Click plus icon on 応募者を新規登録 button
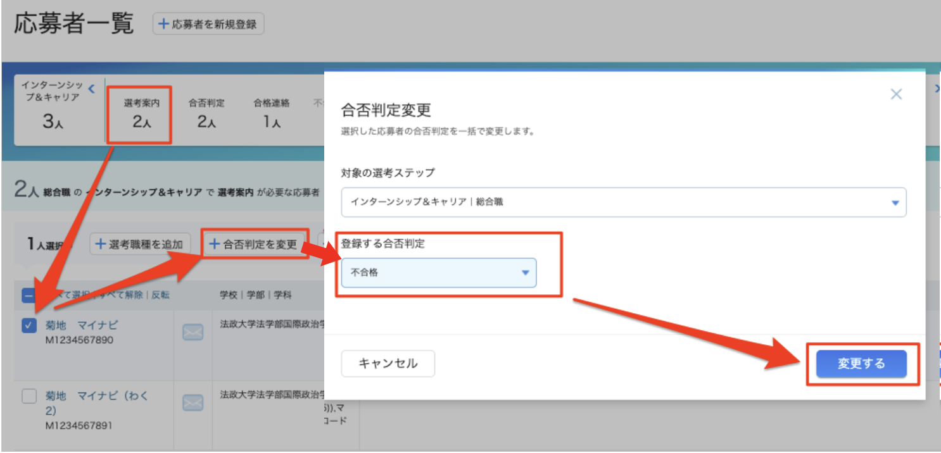 coord(163,24)
